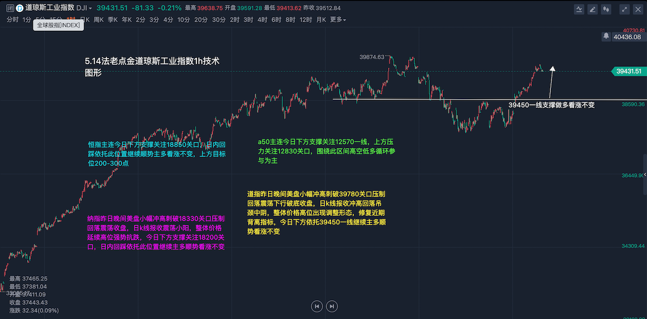Switch to the 分时 intraday tab
The width and height of the screenshot is (647, 319).
(13, 20)
